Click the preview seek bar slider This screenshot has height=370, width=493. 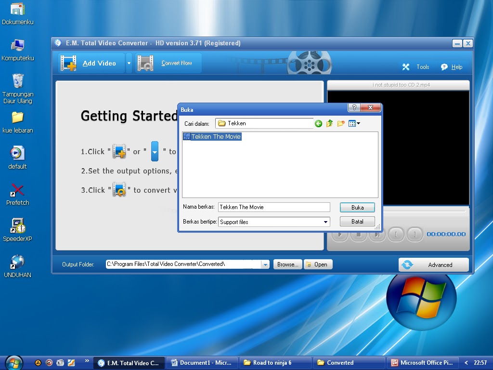424,211
